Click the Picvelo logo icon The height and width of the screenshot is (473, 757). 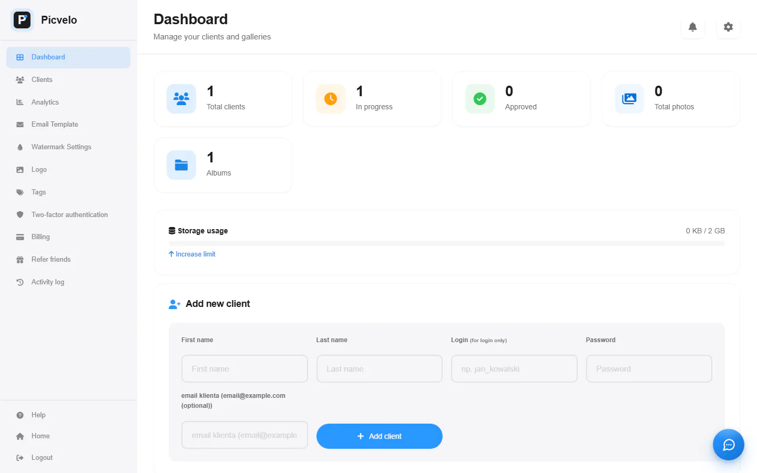click(x=22, y=20)
